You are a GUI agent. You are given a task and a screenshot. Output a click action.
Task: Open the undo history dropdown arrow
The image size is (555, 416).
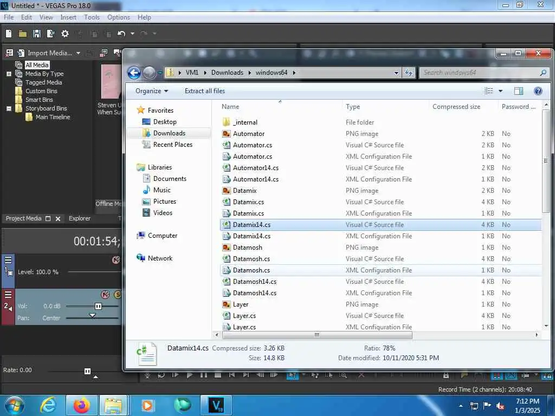pos(132,34)
